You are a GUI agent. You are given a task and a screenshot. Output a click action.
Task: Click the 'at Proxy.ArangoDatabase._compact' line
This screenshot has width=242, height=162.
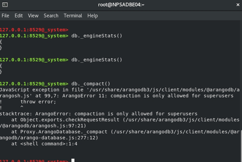[125, 132]
